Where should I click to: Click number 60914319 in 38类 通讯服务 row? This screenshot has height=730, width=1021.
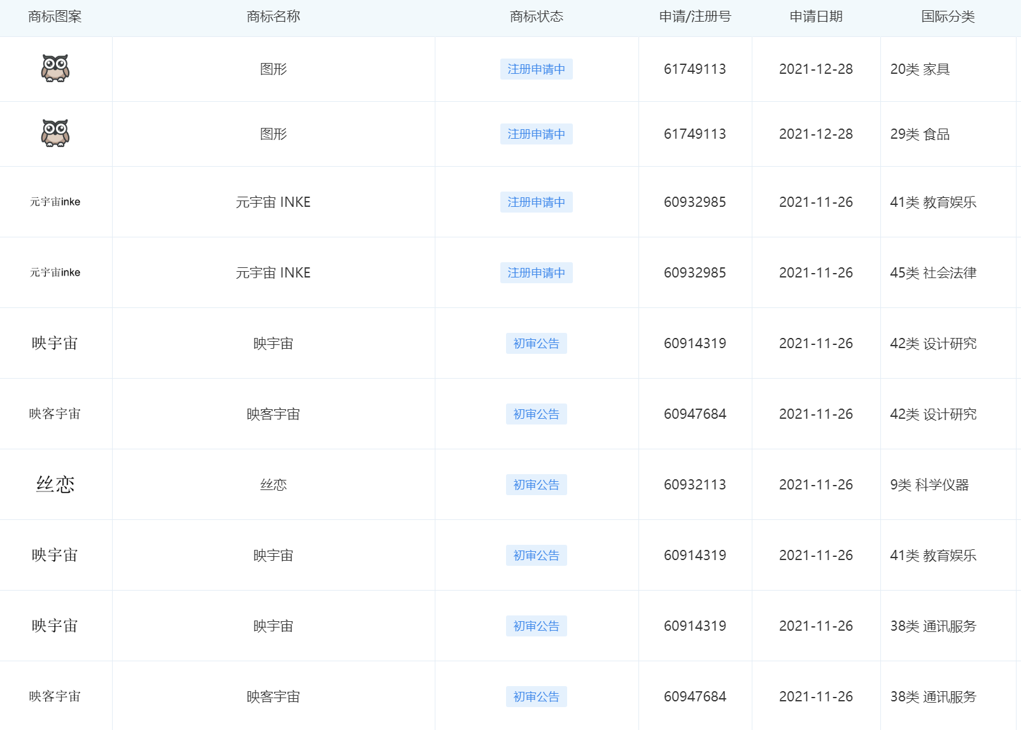click(695, 626)
